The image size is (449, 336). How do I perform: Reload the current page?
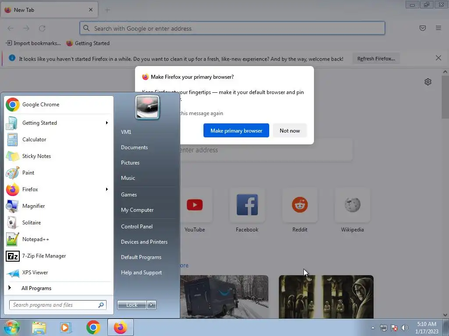[x=42, y=28]
